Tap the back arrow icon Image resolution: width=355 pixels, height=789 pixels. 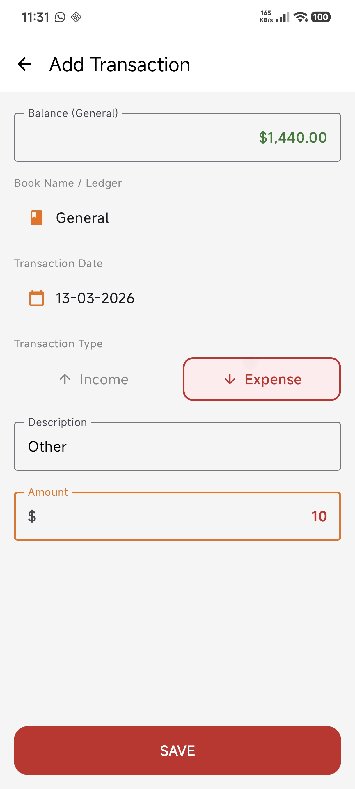pos(24,64)
